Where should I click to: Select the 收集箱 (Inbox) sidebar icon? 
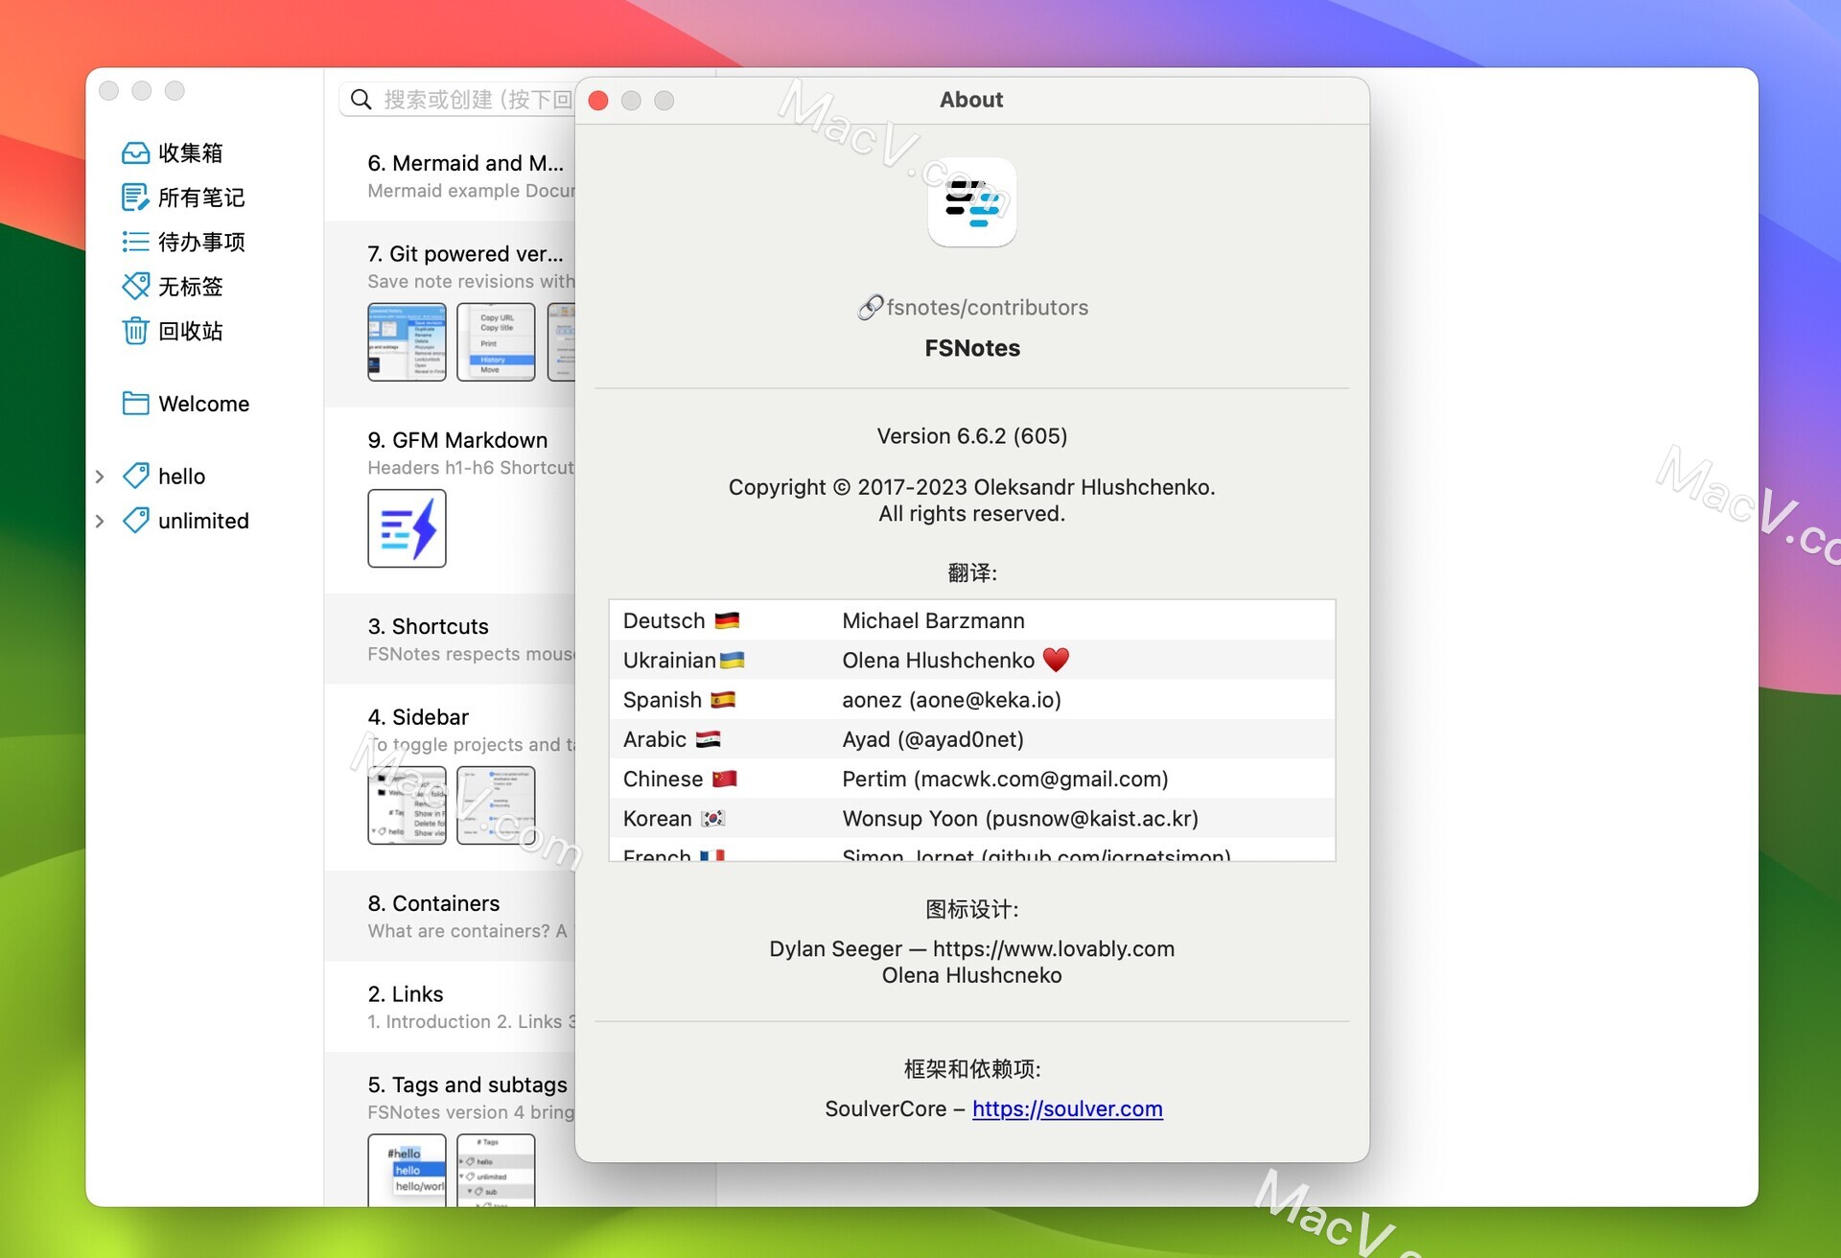click(136, 152)
